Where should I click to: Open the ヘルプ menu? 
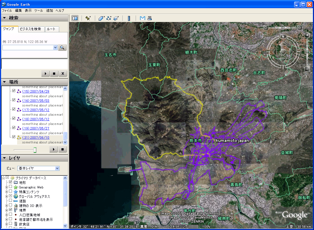pyautogui.click(x=60, y=11)
